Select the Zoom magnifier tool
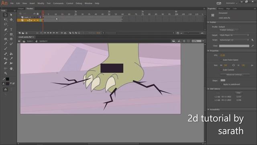The image size is (257, 145). 6,73
